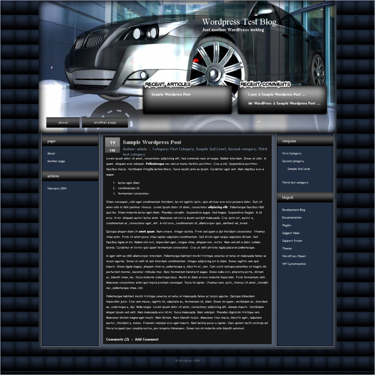Viewport: 375px width, 375px height.
Task: Open the "About" page in sidebar
Action: 51,153
